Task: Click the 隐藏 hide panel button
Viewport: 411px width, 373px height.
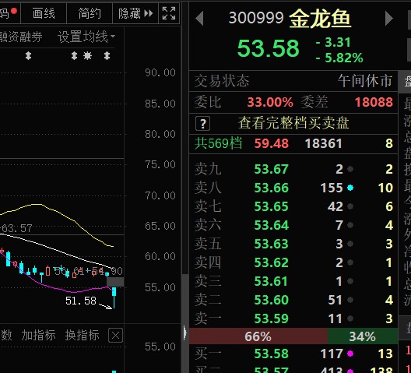Action: click(135, 13)
